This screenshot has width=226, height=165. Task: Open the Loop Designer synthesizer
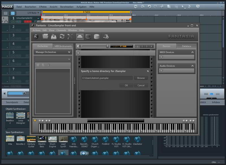(21, 116)
